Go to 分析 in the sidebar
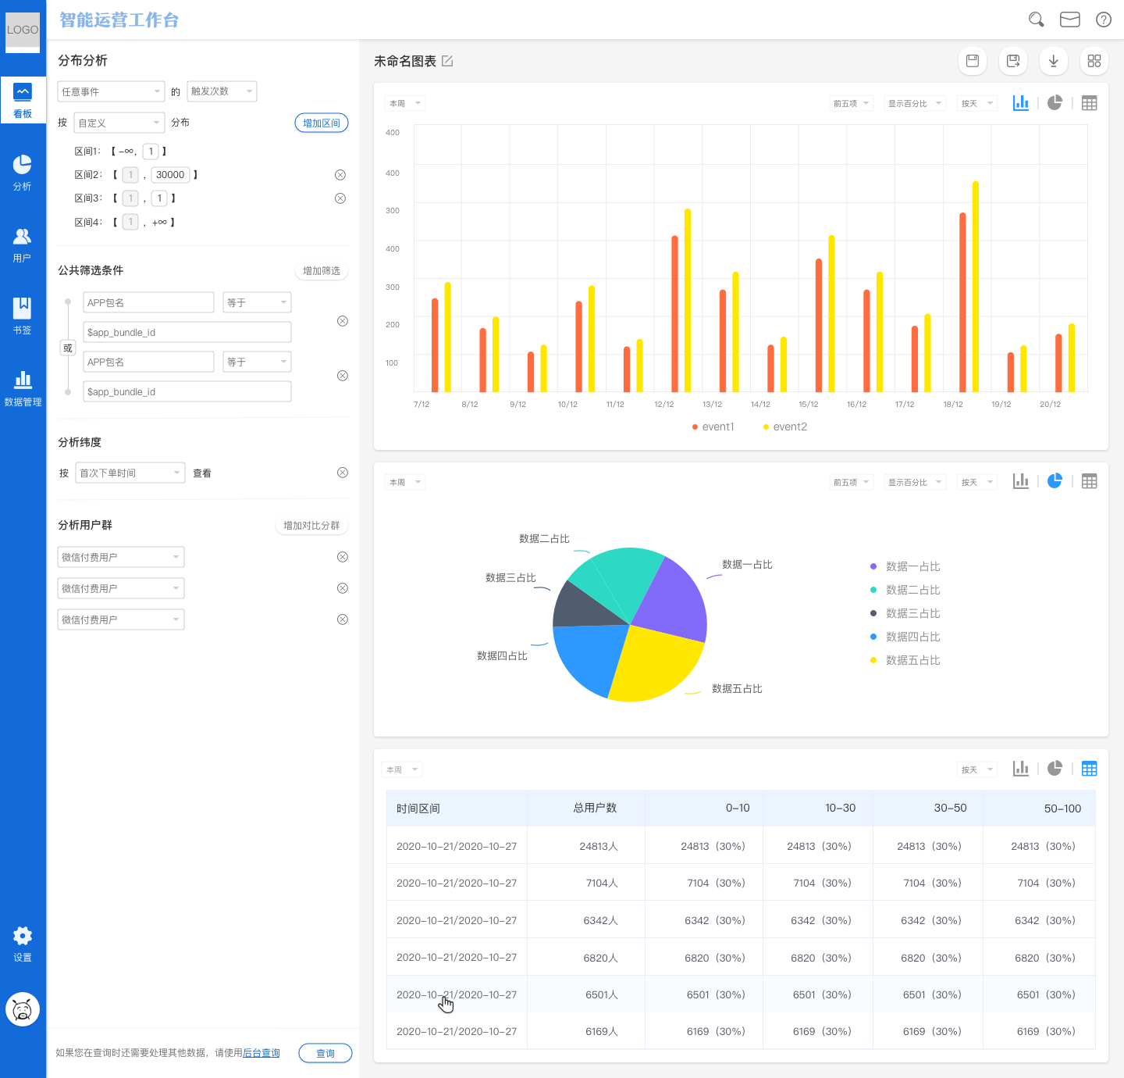1124x1078 pixels. point(23,173)
